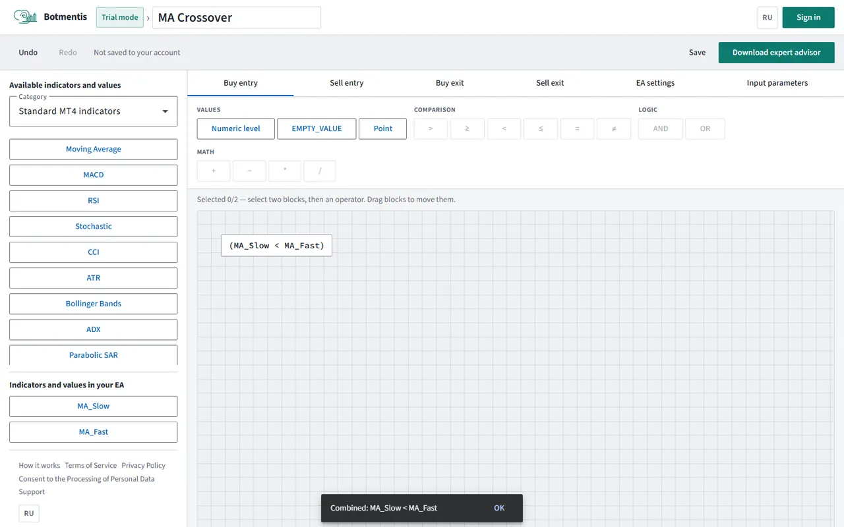Screen dimensions: 844x527
Task: Add the Moving Average indicator
Action: pyautogui.click(x=94, y=150)
